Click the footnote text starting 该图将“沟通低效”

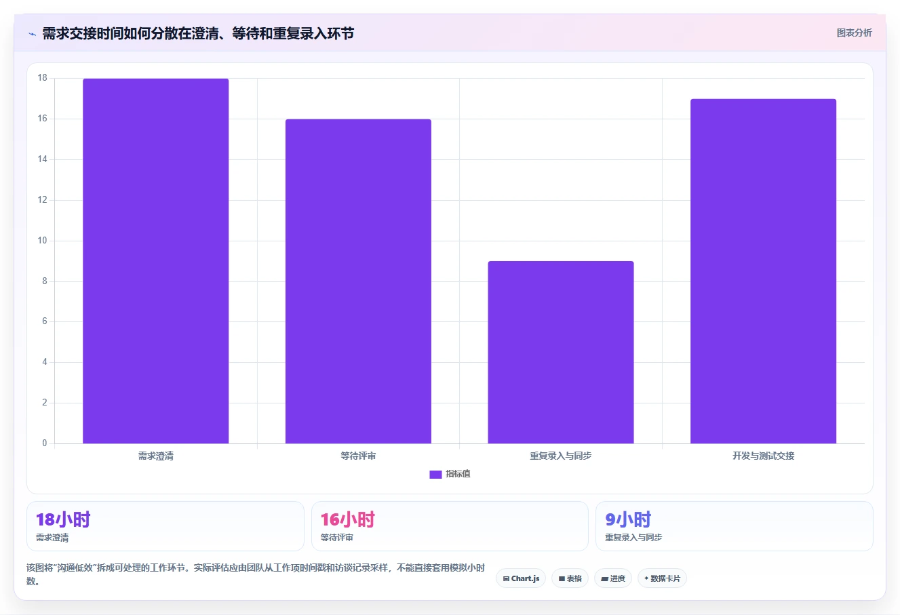point(256,574)
